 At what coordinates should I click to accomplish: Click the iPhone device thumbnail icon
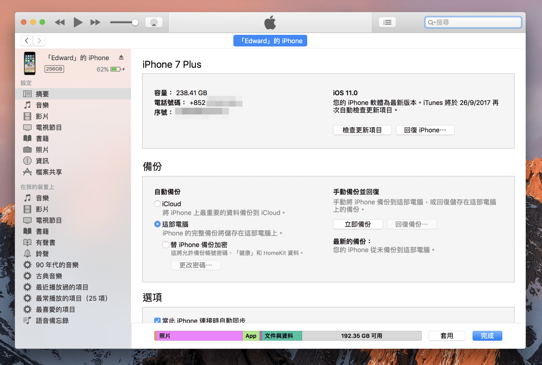pyautogui.click(x=30, y=63)
